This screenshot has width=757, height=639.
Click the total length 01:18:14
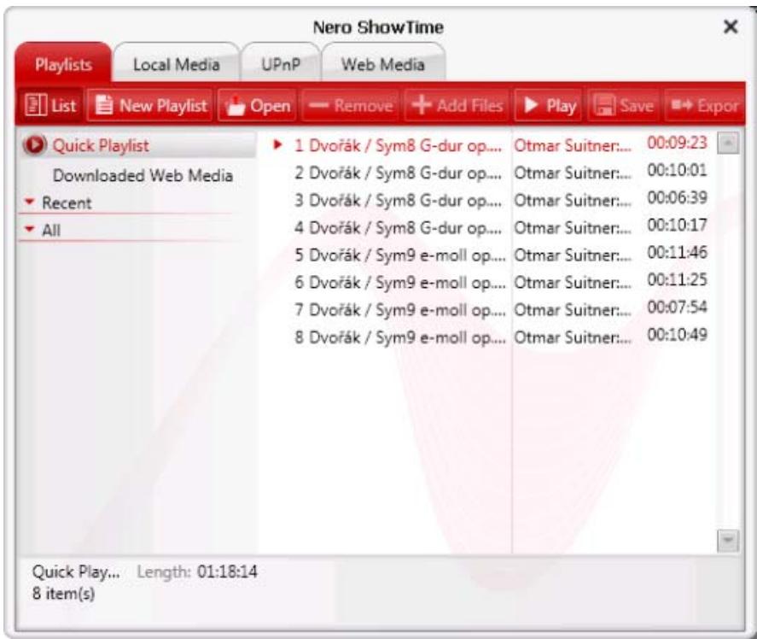click(227, 572)
